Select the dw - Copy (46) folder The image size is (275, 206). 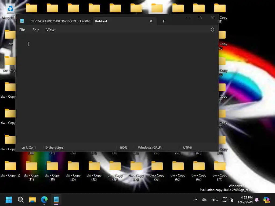[136, 171]
